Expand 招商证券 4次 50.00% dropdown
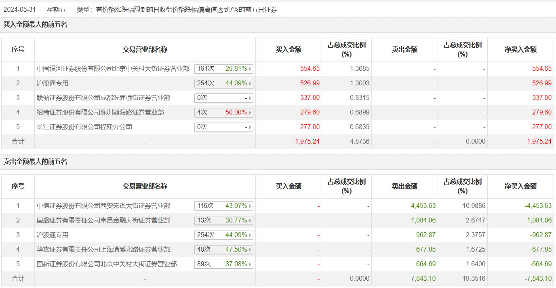Image resolution: width=556 pixels, height=288 pixels. coord(224,112)
